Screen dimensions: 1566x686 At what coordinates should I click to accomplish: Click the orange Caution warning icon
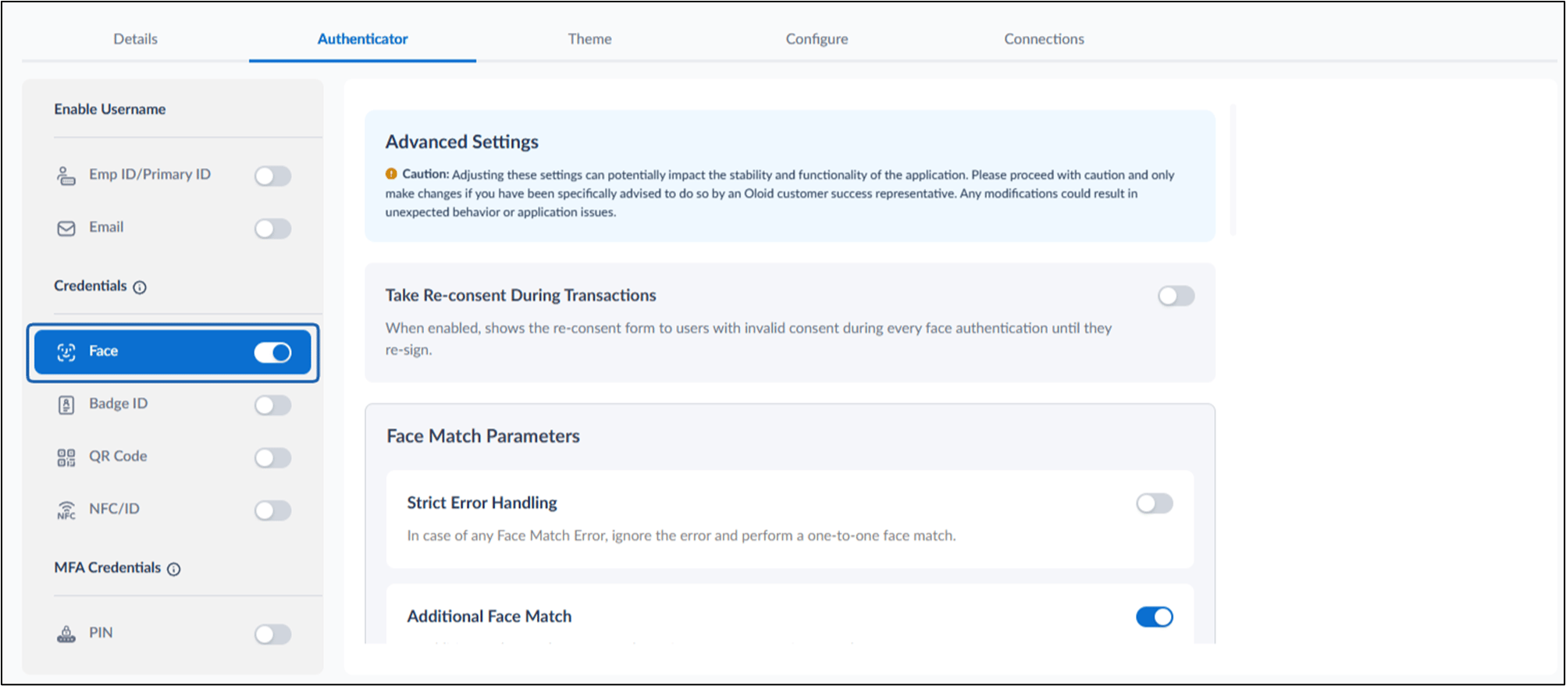(x=391, y=174)
